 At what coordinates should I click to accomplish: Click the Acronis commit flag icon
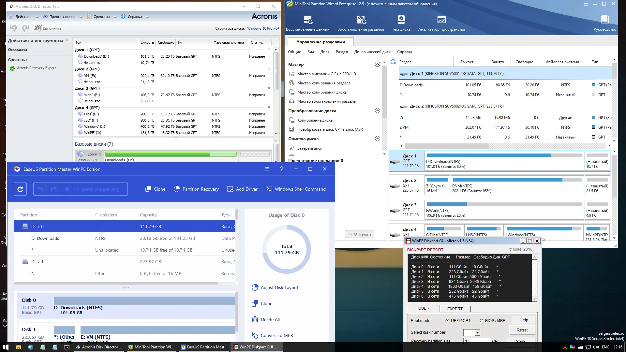[x=38, y=28]
